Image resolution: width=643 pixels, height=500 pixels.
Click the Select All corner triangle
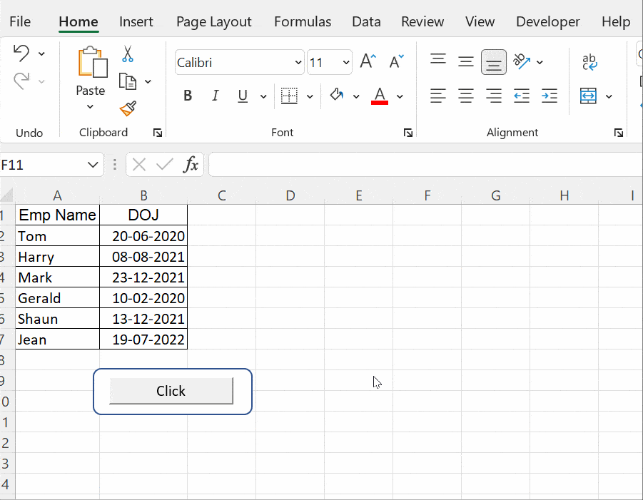pyautogui.click(x=7, y=195)
